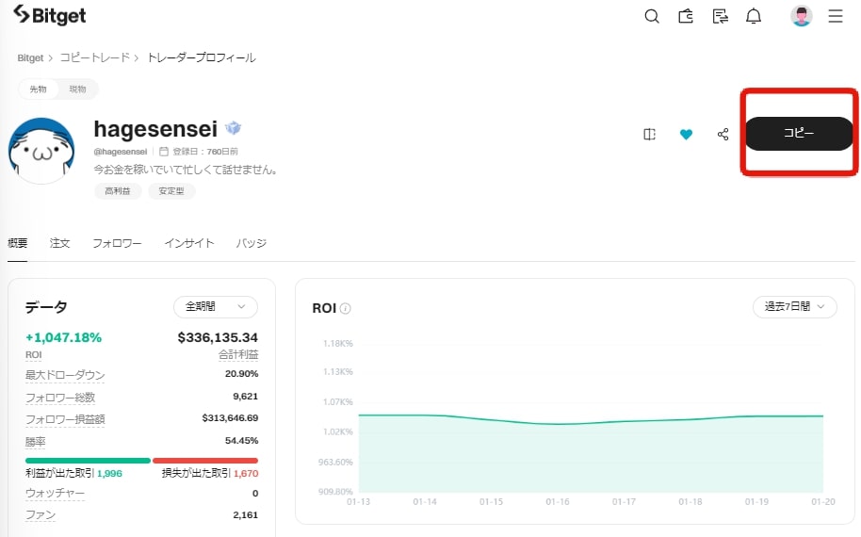Viewport: 861px width, 537px height.
Task: Switch to the 概要 tab
Action: [x=17, y=243]
